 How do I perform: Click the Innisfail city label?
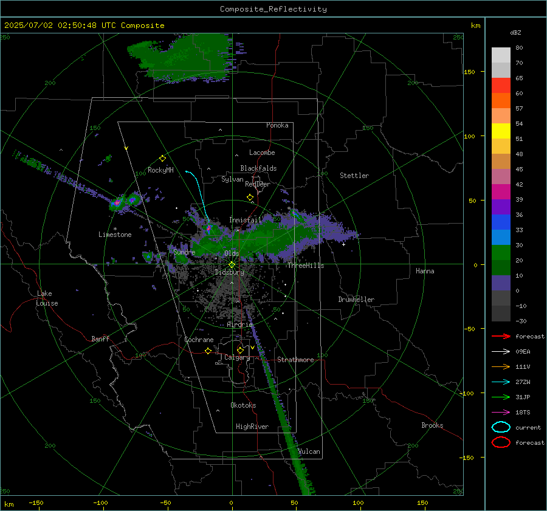(246, 220)
